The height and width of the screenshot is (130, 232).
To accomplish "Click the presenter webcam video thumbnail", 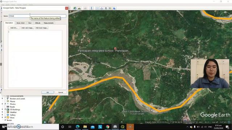I will tap(210, 74).
